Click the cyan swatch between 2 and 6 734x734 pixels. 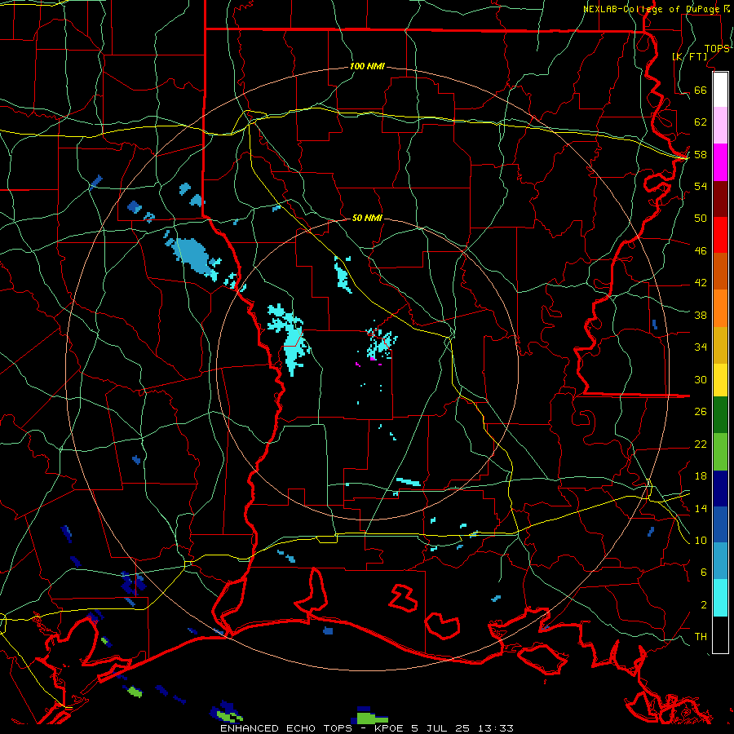[x=720, y=598]
